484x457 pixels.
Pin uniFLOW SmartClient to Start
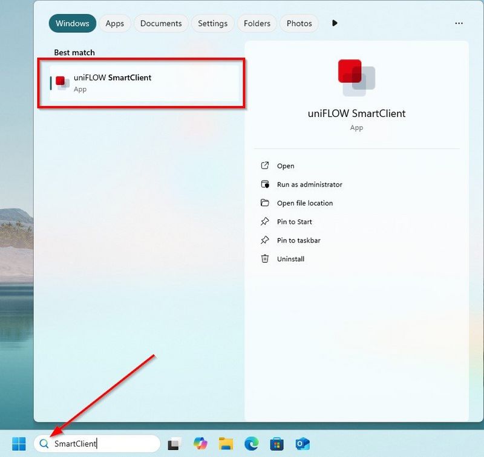(294, 222)
